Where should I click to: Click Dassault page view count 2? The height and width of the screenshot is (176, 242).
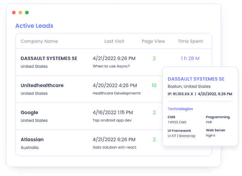(154, 59)
